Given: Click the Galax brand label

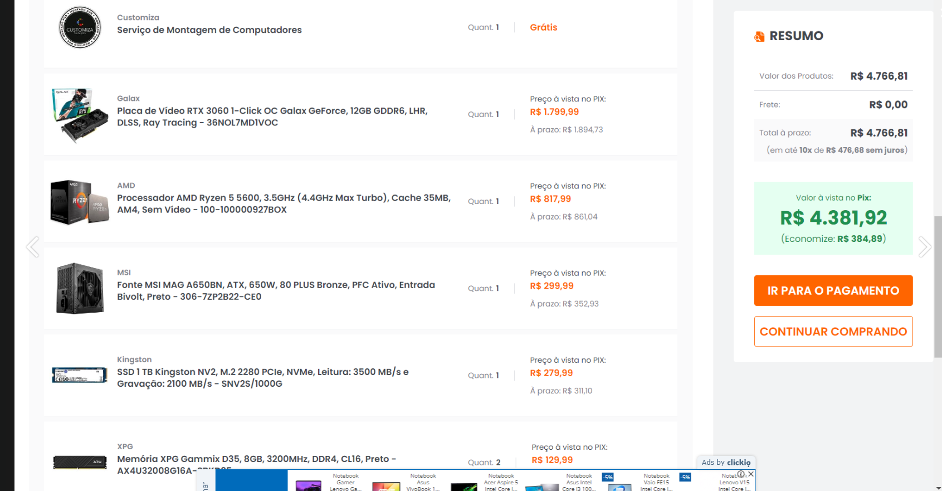Looking at the screenshot, I should coord(128,99).
